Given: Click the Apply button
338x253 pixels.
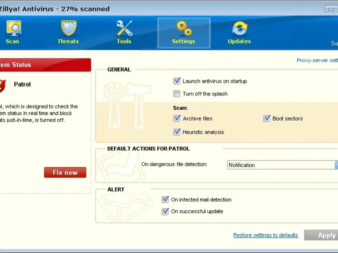Looking at the screenshot, I should (x=321, y=235).
